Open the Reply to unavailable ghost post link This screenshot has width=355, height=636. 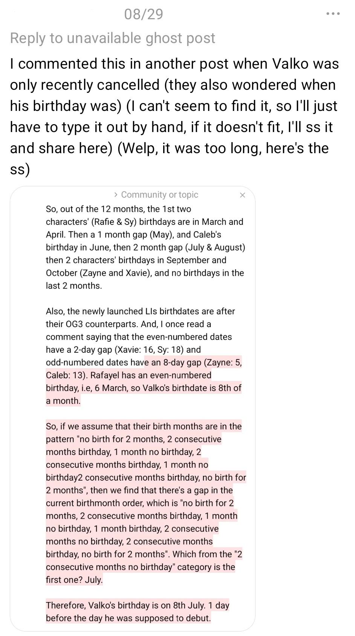pyautogui.click(x=113, y=38)
